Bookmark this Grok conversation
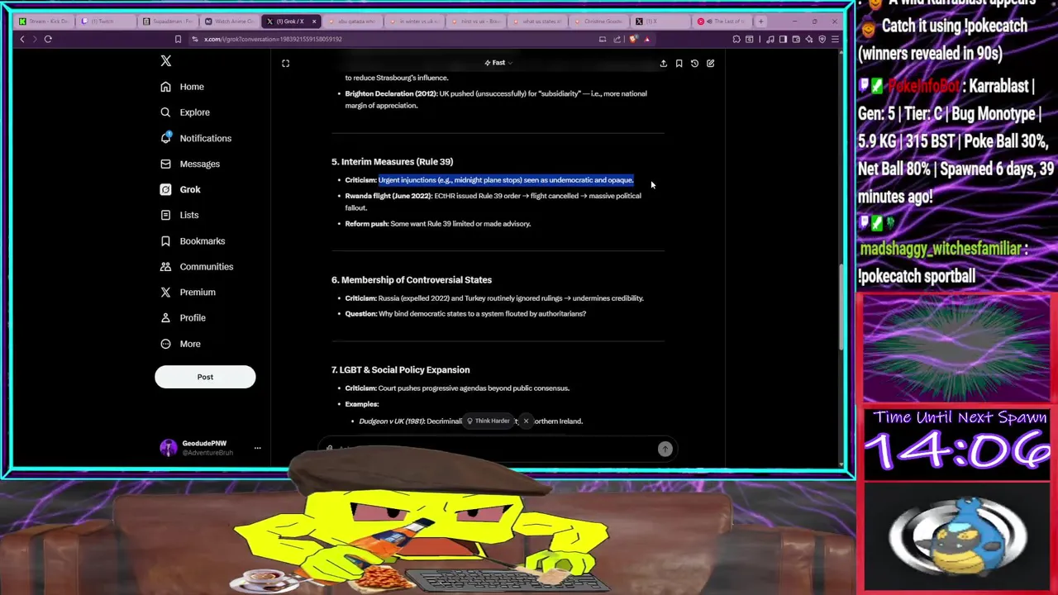Viewport: 1058px width, 595px height. coord(679,63)
